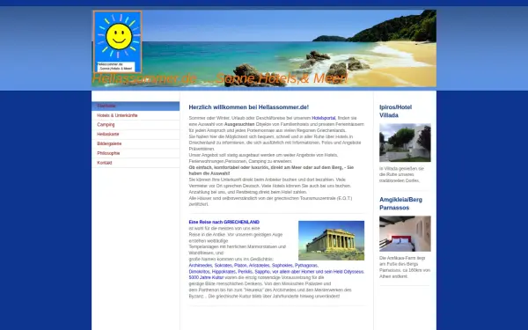Open the Bildergalerie page

pos(136,143)
